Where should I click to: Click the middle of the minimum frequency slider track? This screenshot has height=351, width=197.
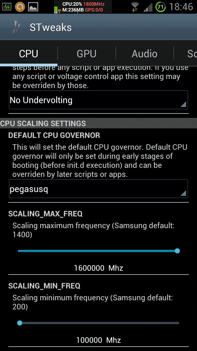98,323
